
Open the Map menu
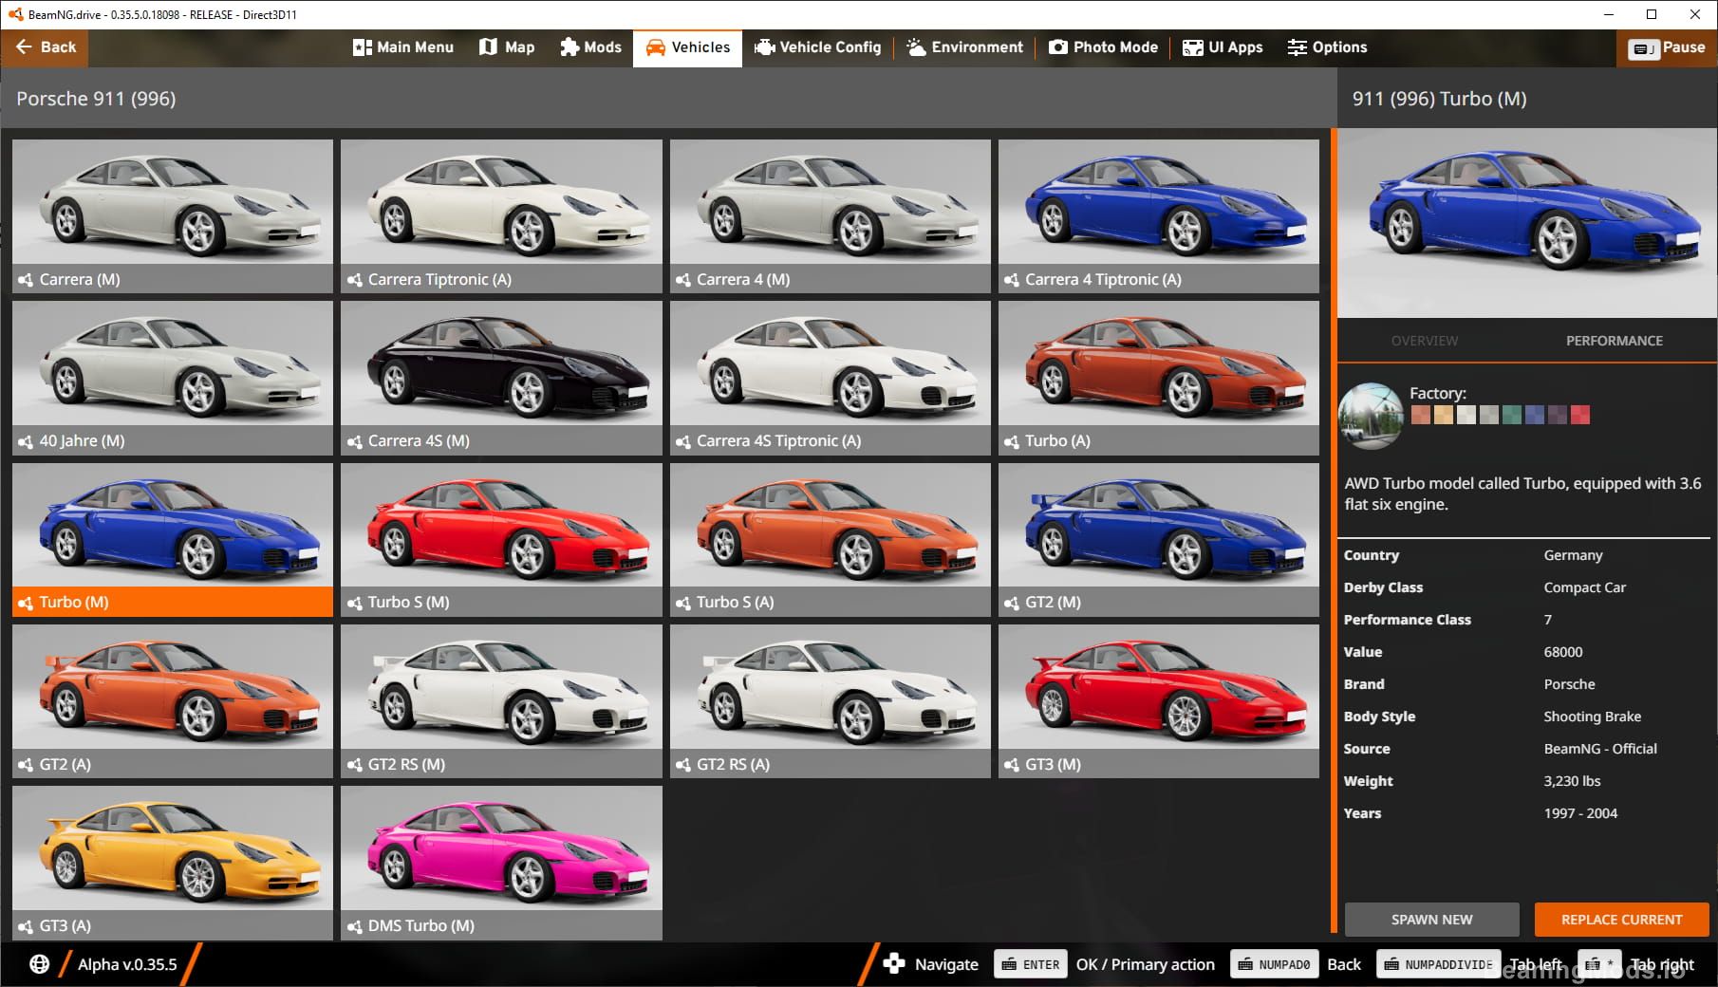click(x=507, y=47)
